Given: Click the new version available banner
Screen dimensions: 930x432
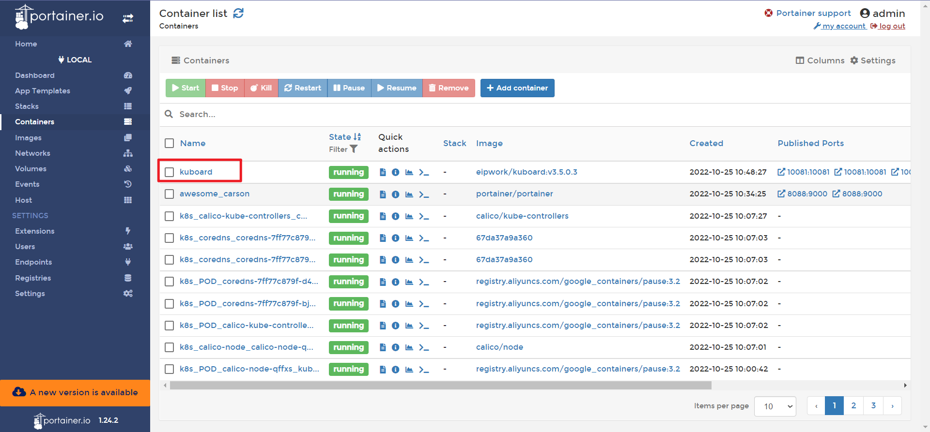Looking at the screenshot, I should 75,392.
